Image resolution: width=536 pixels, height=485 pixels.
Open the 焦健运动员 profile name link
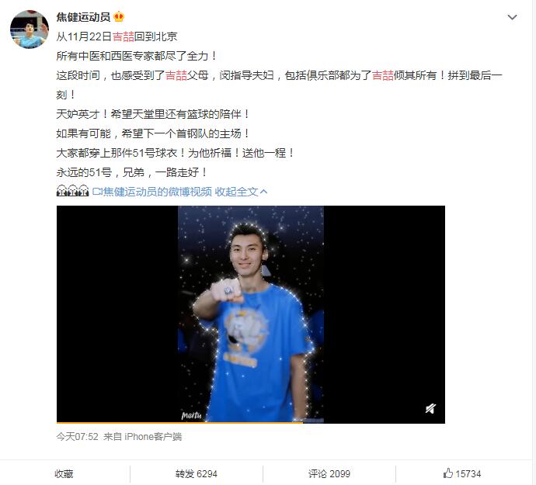click(83, 17)
